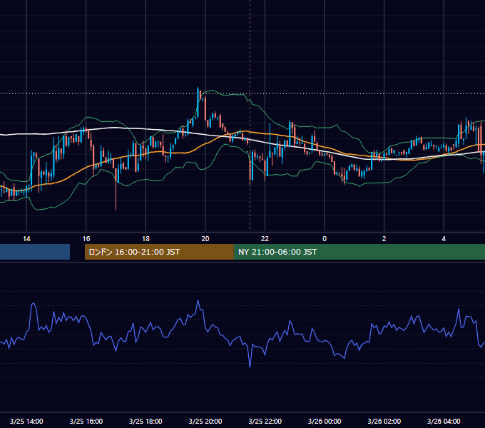Viewport: 485px width, 428px height.
Task: Click hour label 0 on price chart axis
Action: (x=325, y=239)
